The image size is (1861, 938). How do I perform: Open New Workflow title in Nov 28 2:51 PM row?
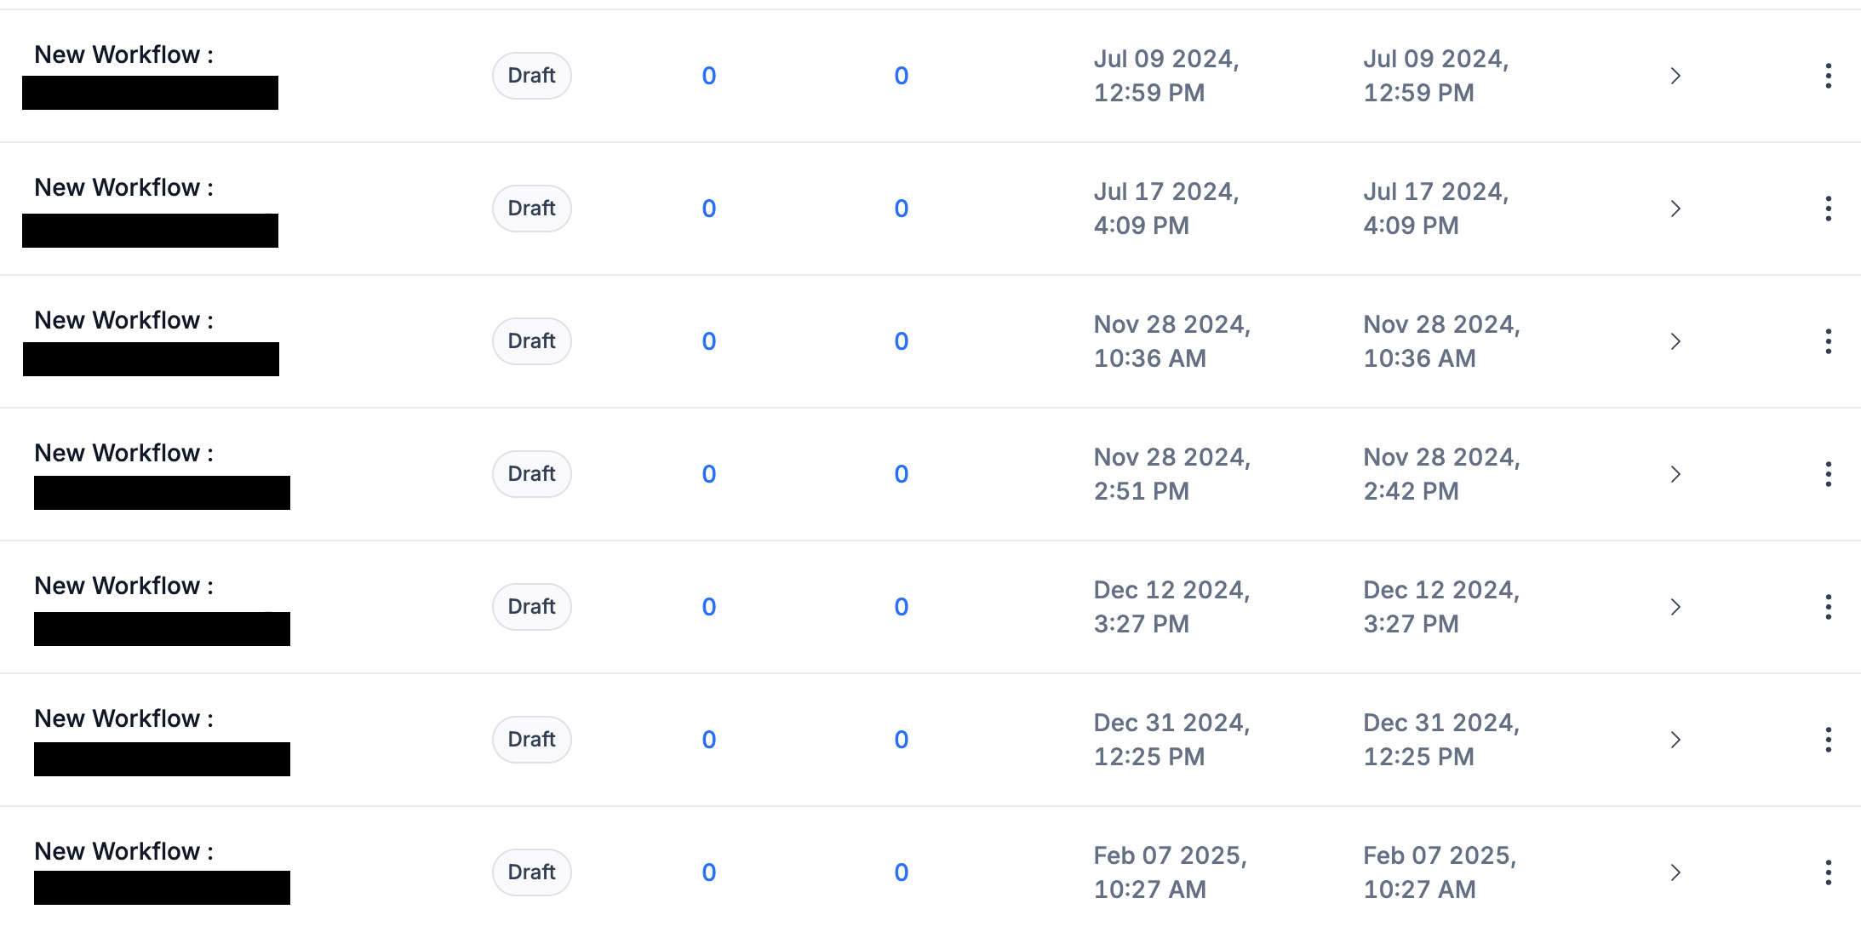tap(124, 453)
